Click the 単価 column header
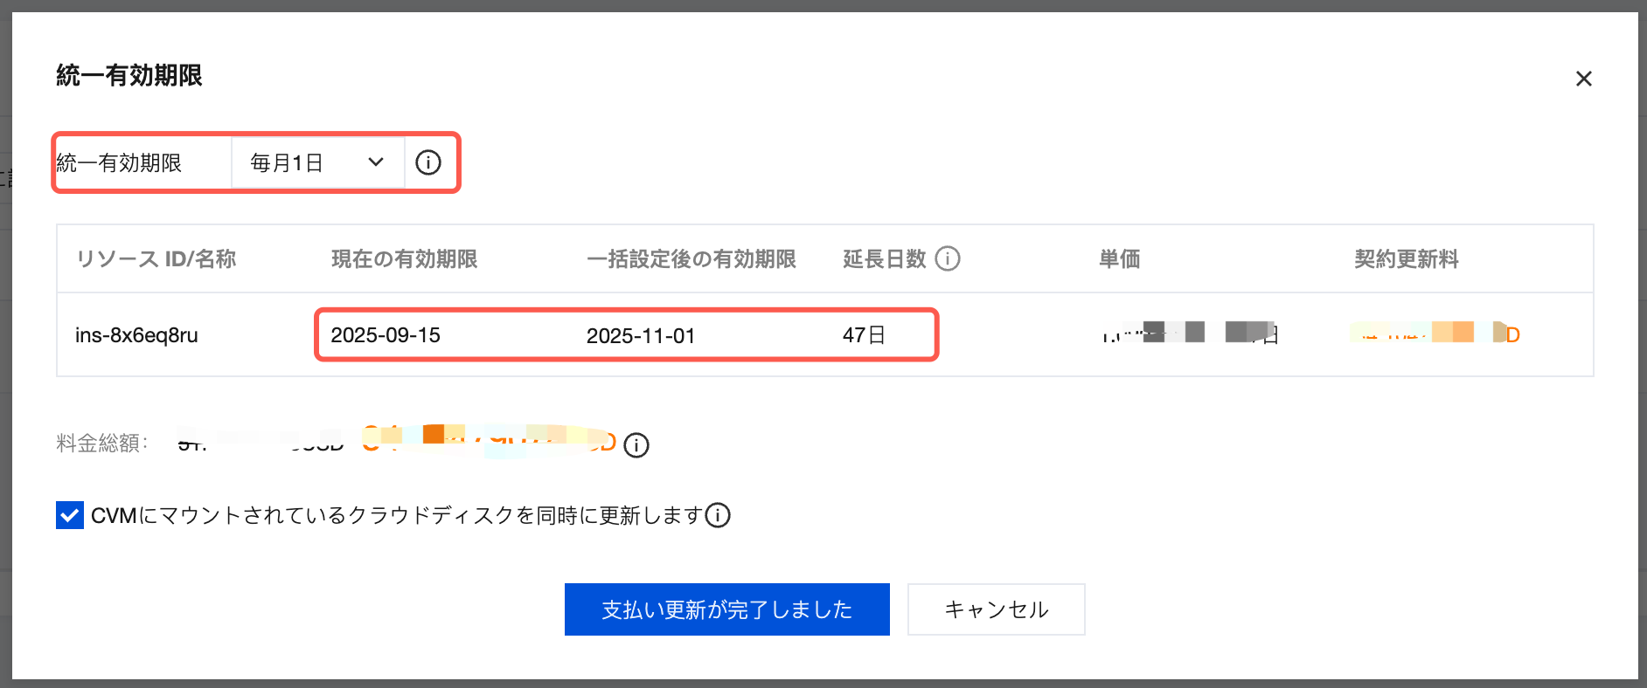The image size is (1647, 688). [1119, 259]
